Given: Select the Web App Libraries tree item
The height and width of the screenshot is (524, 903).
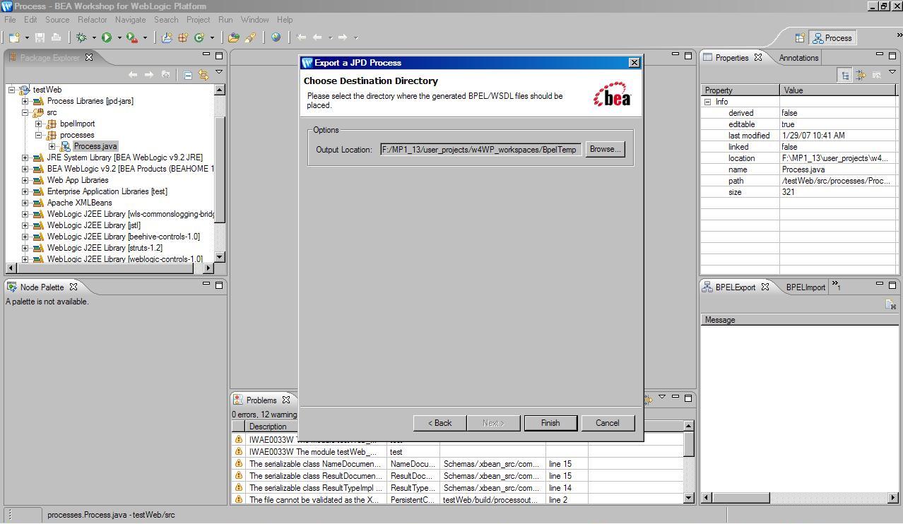Looking at the screenshot, I should tap(78, 180).
